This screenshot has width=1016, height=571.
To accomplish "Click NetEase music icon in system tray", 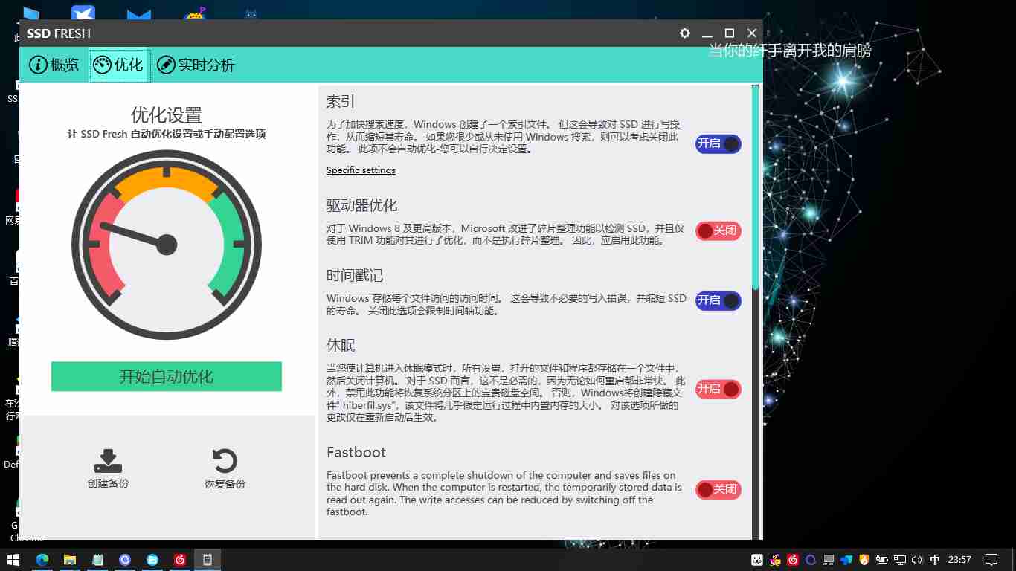I will coord(794,560).
